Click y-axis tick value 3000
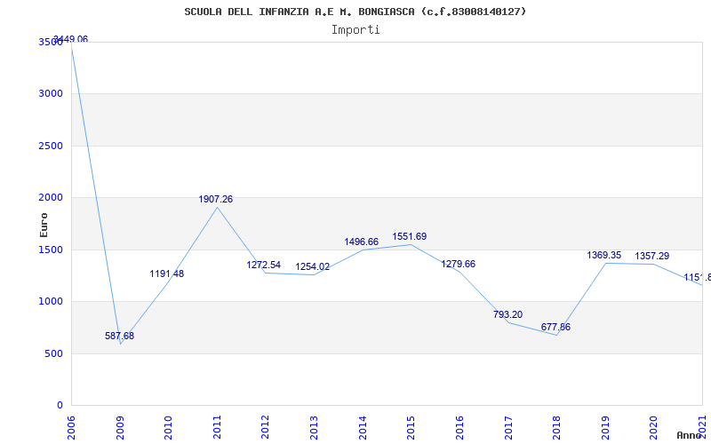This screenshot has height=444, width=711. [51, 94]
